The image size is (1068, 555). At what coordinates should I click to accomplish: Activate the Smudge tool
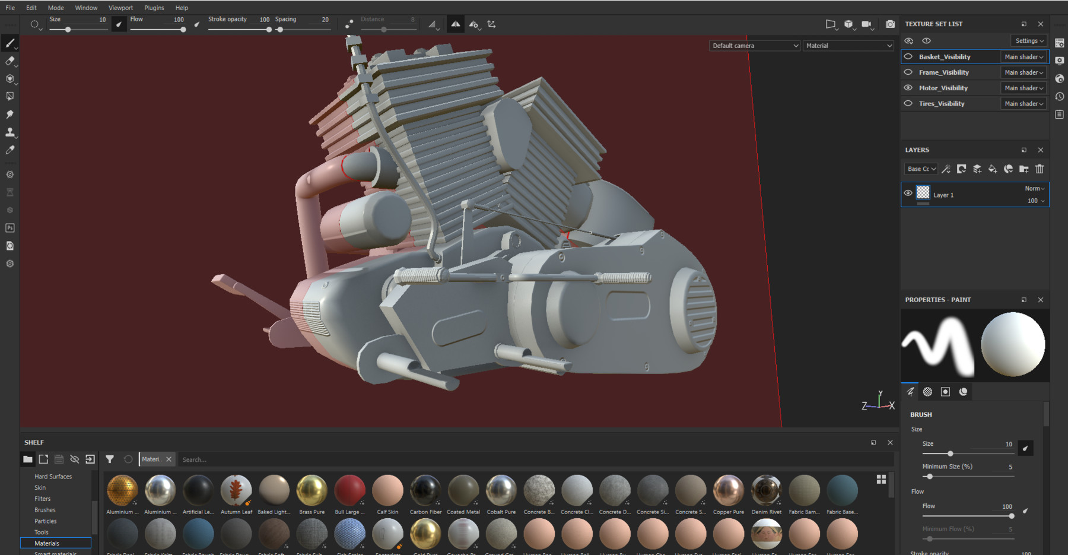tap(10, 114)
